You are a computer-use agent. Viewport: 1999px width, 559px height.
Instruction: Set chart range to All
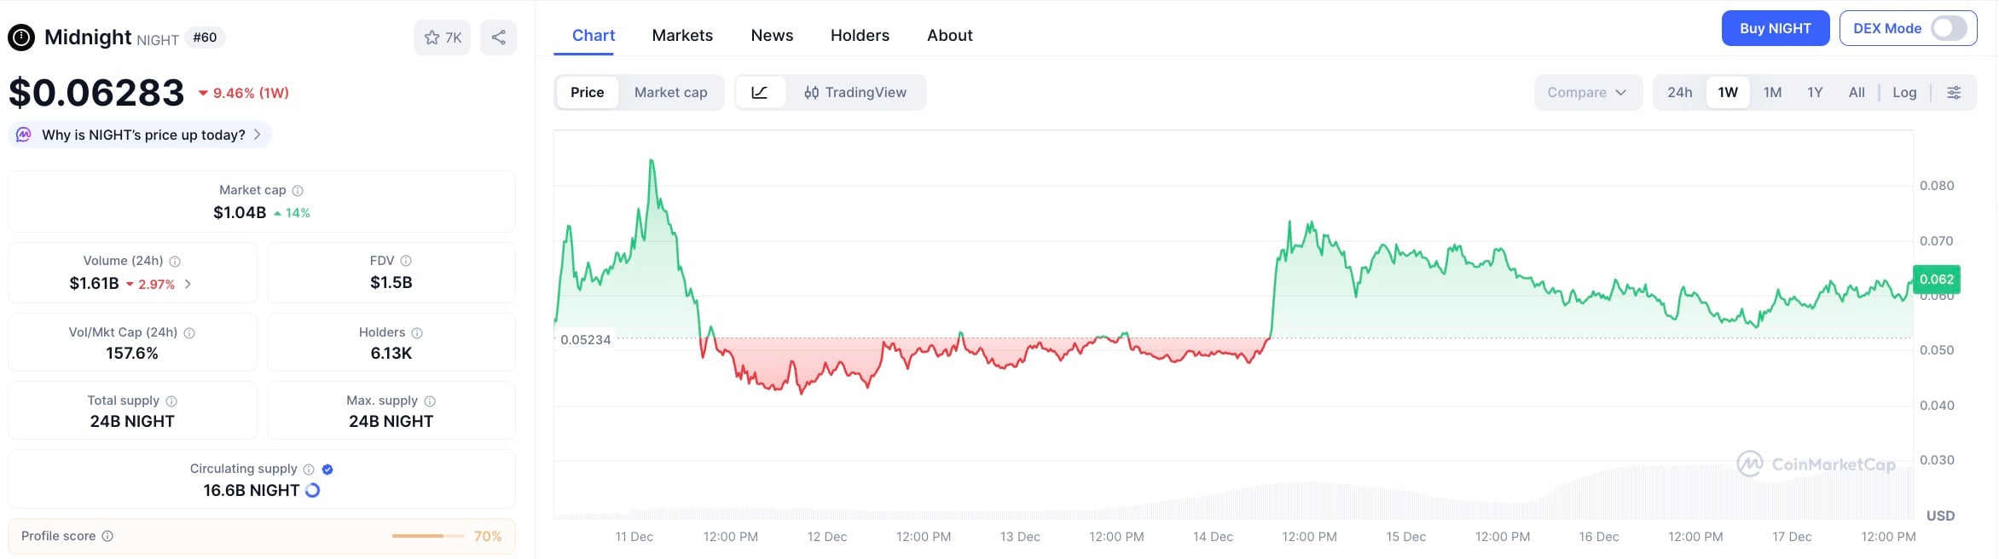coord(1857,92)
